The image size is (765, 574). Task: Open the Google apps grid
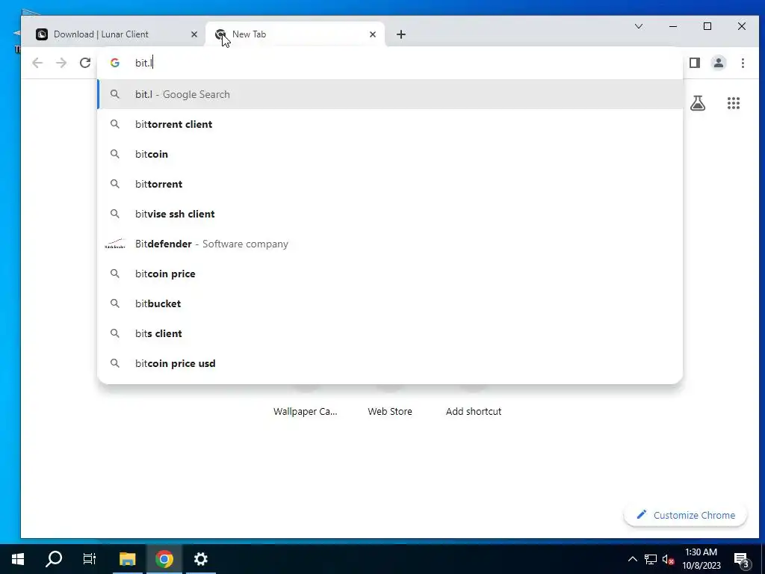click(x=734, y=103)
